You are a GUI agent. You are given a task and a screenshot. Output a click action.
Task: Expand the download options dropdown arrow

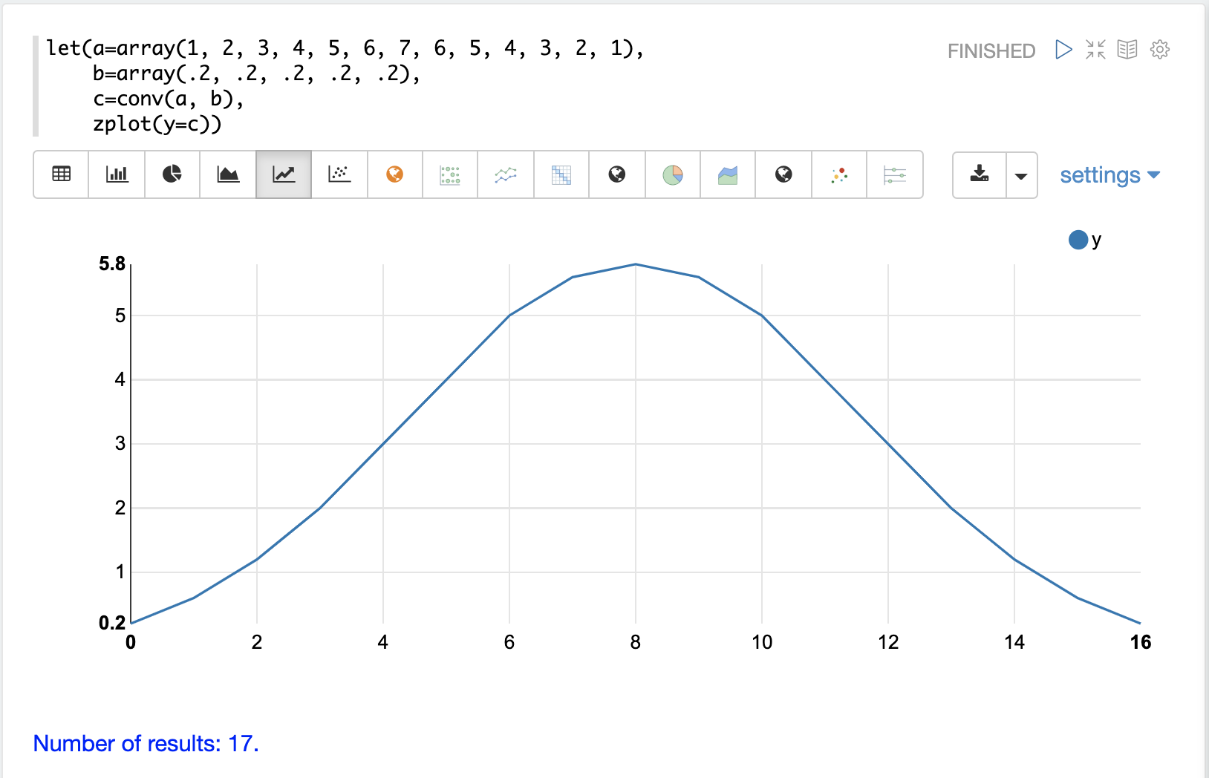1021,175
